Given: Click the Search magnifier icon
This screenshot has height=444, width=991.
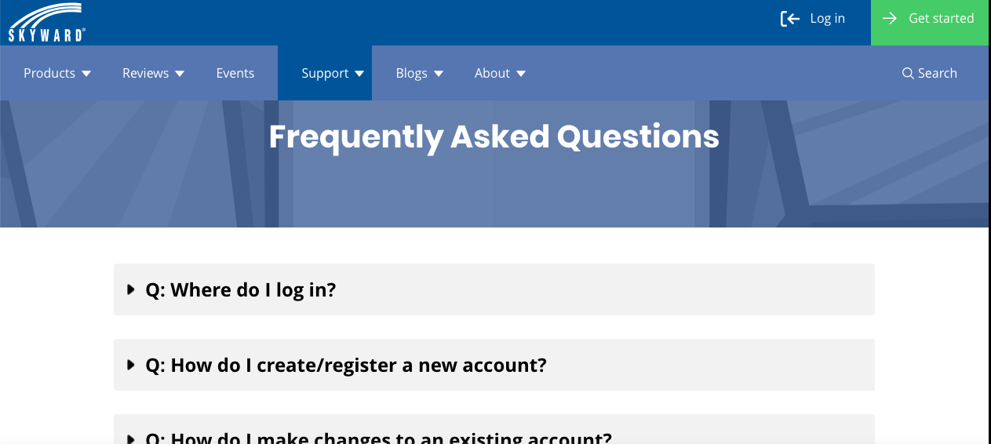Looking at the screenshot, I should coord(908,73).
